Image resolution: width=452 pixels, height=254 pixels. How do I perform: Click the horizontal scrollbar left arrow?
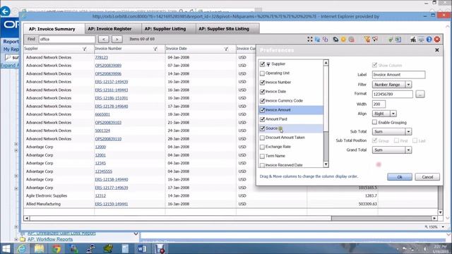pyautogui.click(x=27, y=218)
